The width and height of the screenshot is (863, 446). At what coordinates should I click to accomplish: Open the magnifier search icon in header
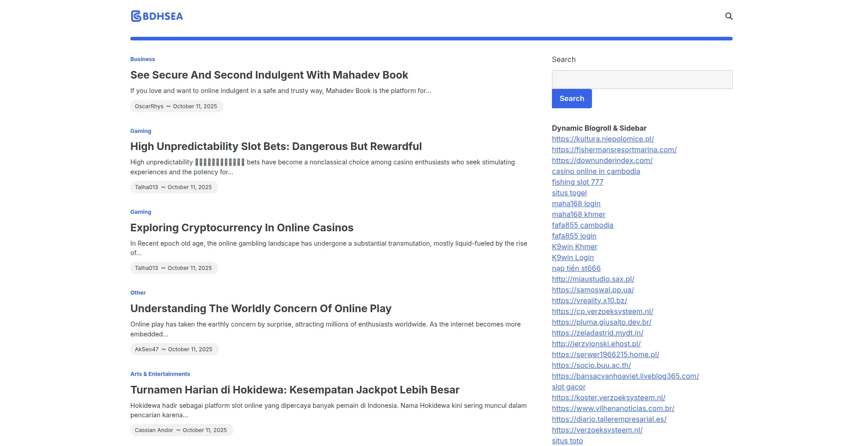point(729,16)
